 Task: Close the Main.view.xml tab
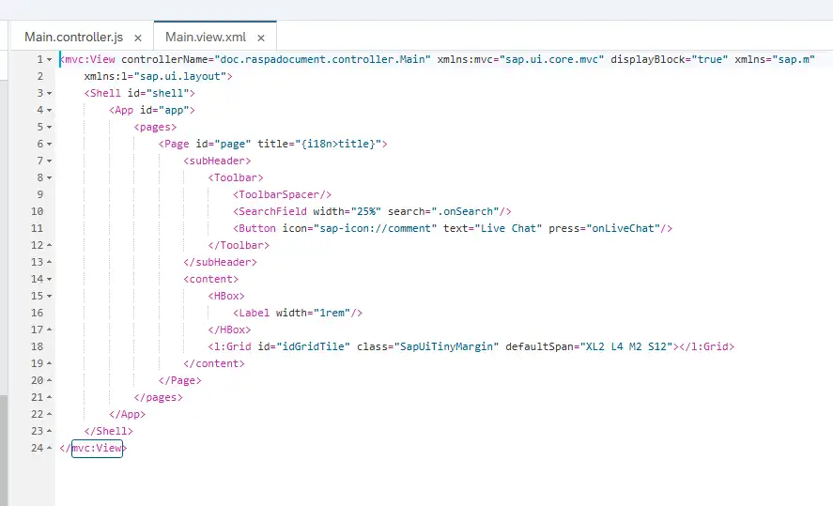tap(261, 38)
